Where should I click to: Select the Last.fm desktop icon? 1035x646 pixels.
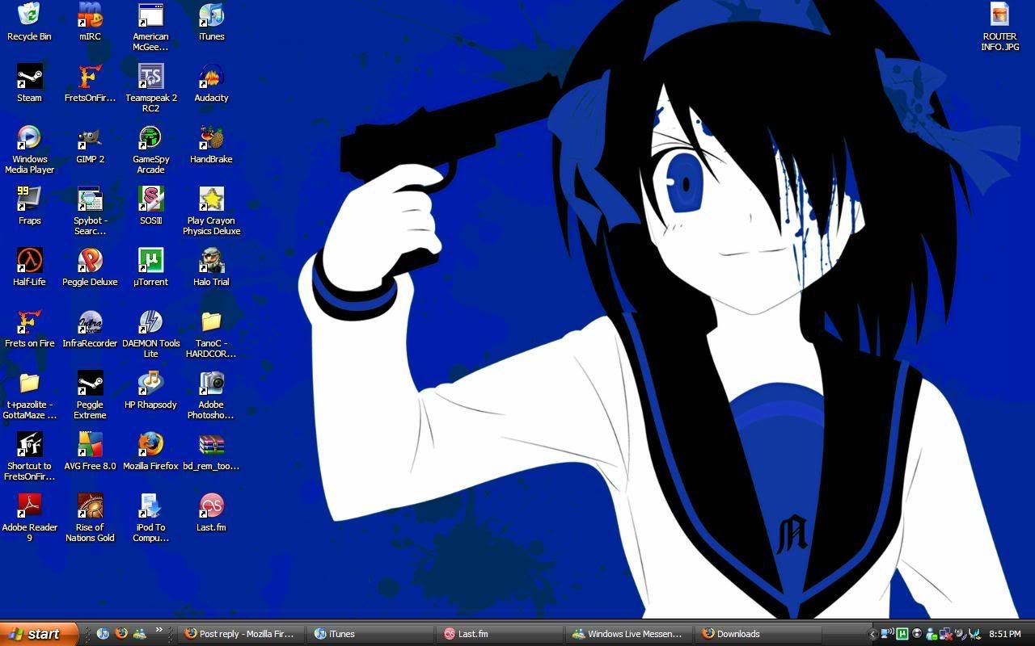(x=211, y=513)
